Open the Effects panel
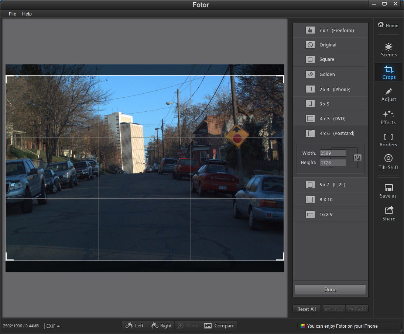The height and width of the screenshot is (334, 404). tap(388, 118)
